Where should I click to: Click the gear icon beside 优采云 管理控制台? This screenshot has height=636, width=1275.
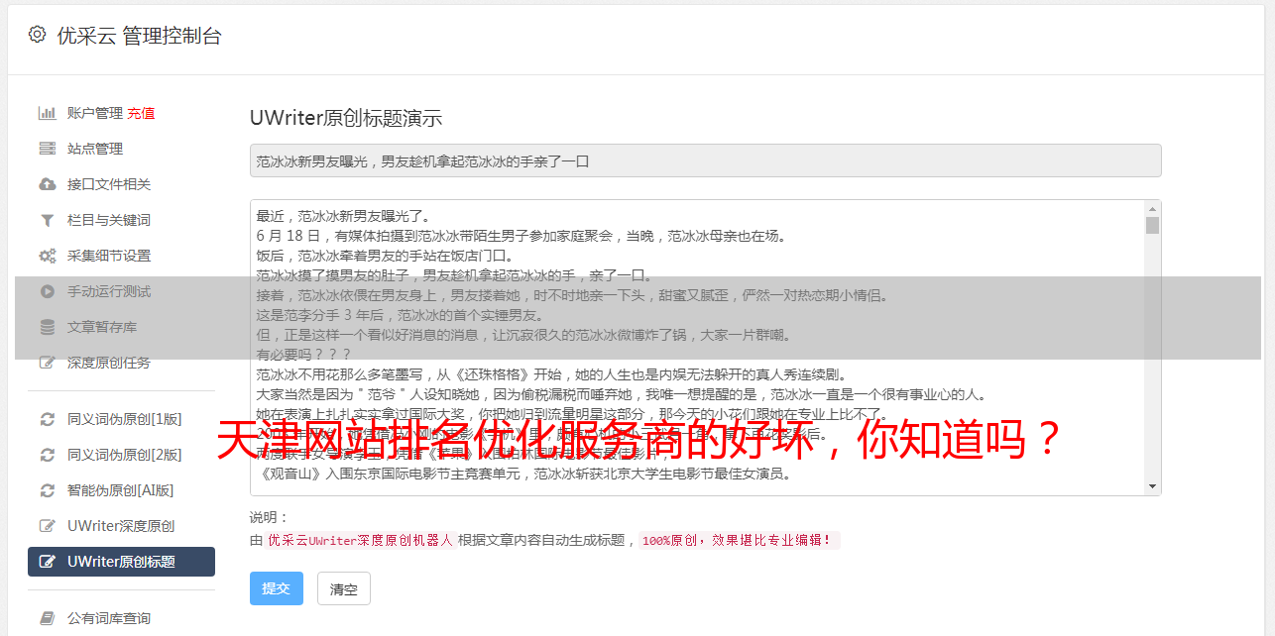[x=37, y=35]
